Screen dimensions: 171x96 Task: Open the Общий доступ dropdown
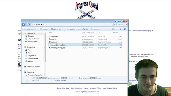click(x=57, y=29)
